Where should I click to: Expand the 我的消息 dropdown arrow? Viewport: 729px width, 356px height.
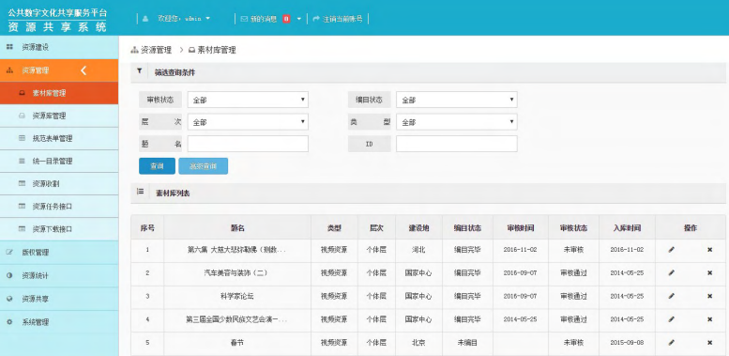coord(299,19)
